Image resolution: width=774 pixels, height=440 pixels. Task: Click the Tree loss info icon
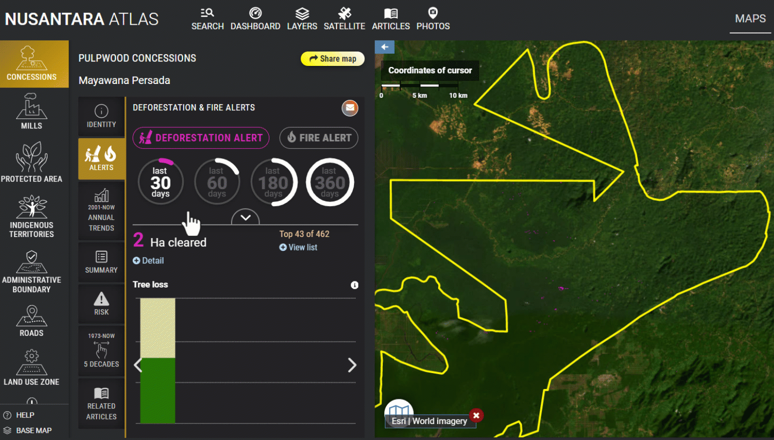[354, 285]
